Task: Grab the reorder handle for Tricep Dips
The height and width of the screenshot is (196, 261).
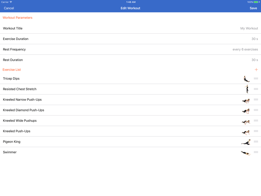Action: point(256,78)
